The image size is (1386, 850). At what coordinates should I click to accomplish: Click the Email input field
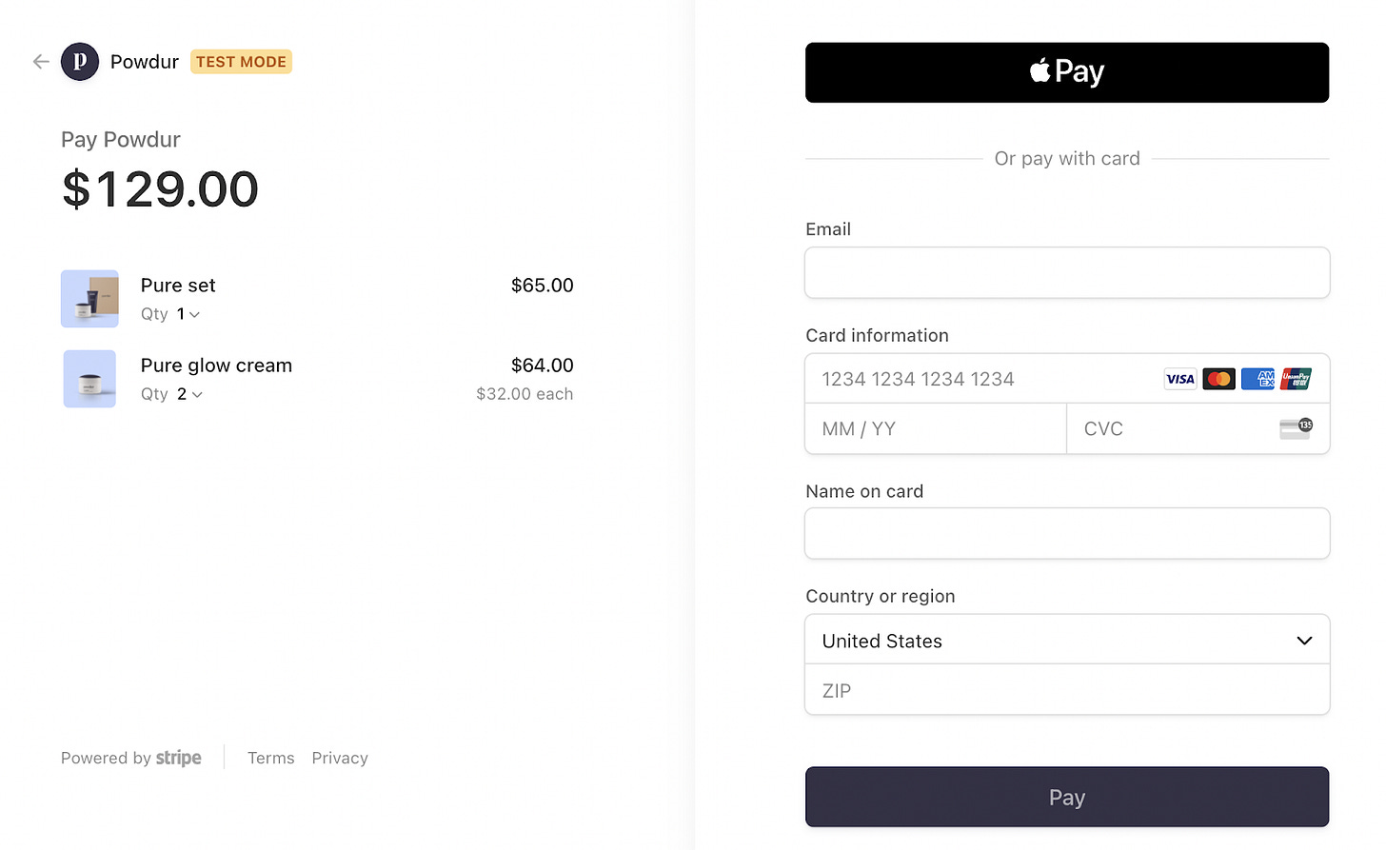pos(1067,273)
